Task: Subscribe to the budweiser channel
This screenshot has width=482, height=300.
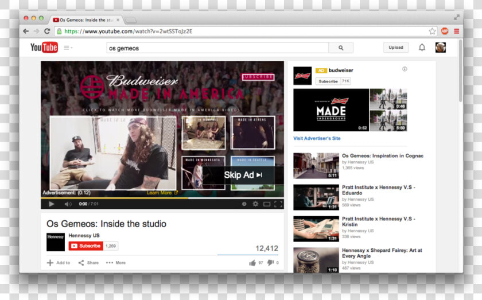Action: click(328, 81)
